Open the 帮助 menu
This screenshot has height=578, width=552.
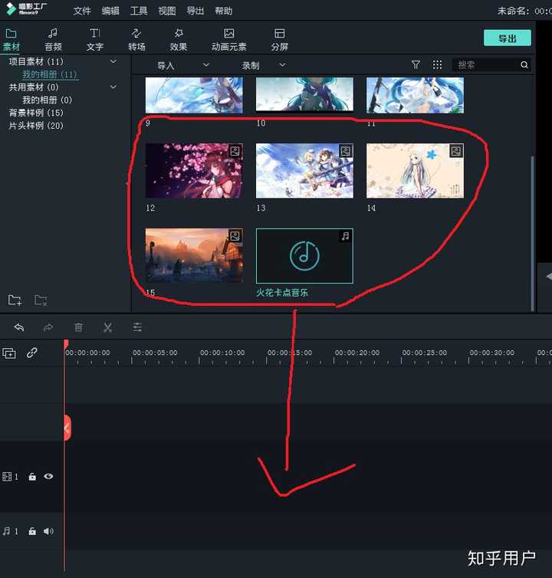pos(223,11)
